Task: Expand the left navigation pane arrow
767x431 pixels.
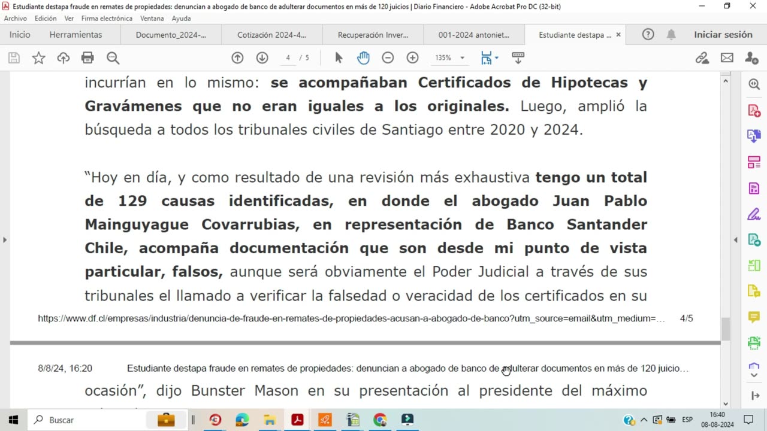Action: [5, 240]
